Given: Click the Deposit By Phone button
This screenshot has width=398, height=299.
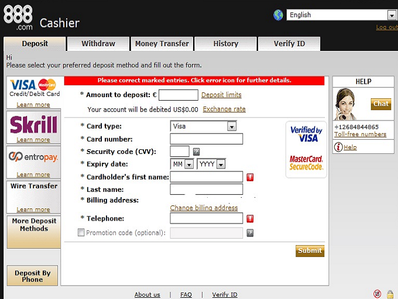Looking at the screenshot, I should 33,276.
